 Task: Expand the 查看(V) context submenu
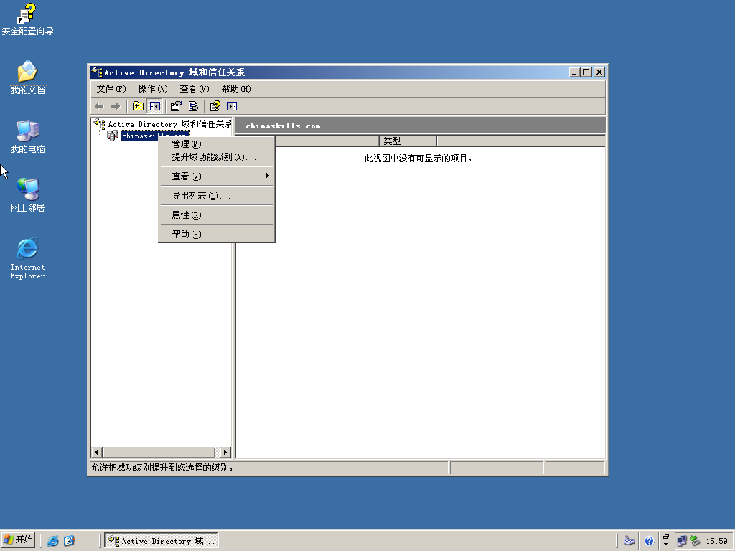pos(217,176)
